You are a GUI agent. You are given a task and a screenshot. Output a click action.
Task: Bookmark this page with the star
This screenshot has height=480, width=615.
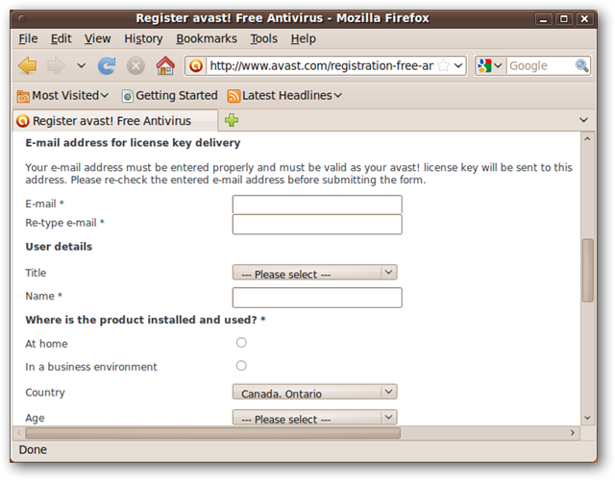coord(444,65)
